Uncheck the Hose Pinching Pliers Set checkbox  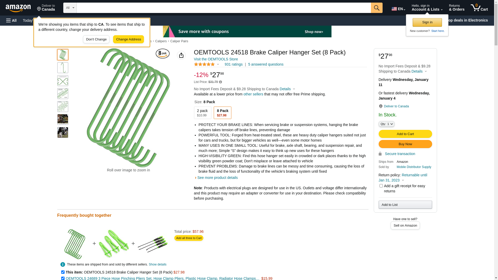coord(63,278)
